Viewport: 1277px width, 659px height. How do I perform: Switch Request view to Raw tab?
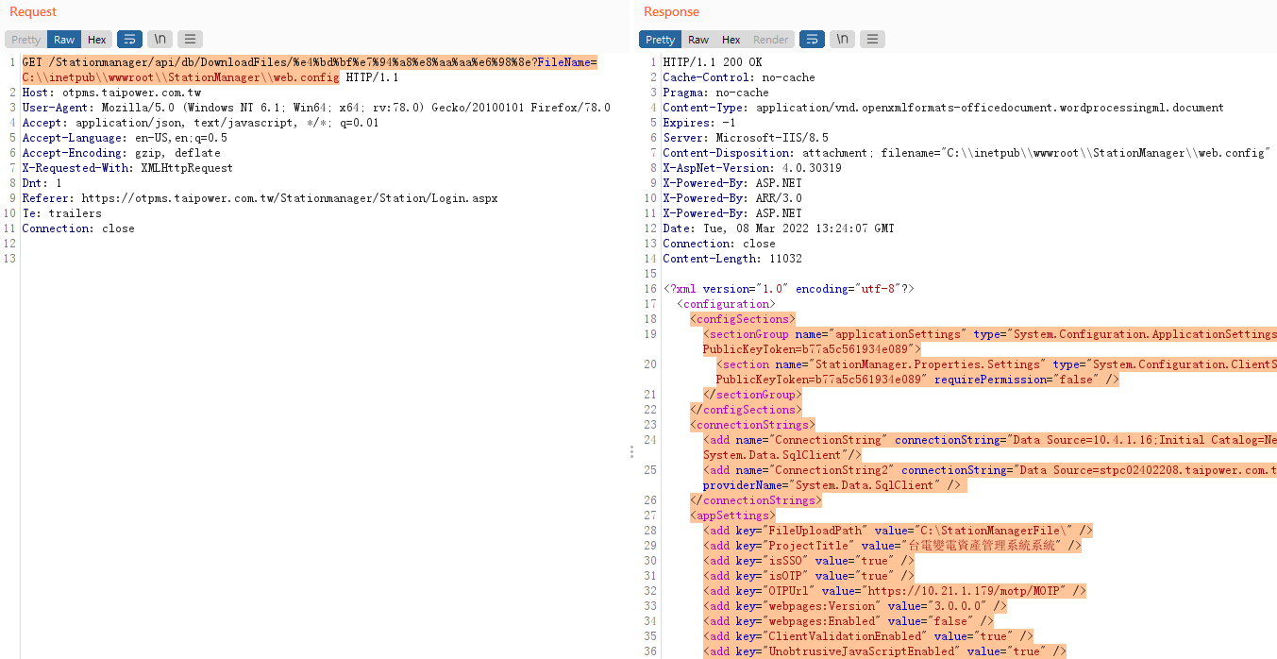point(64,40)
